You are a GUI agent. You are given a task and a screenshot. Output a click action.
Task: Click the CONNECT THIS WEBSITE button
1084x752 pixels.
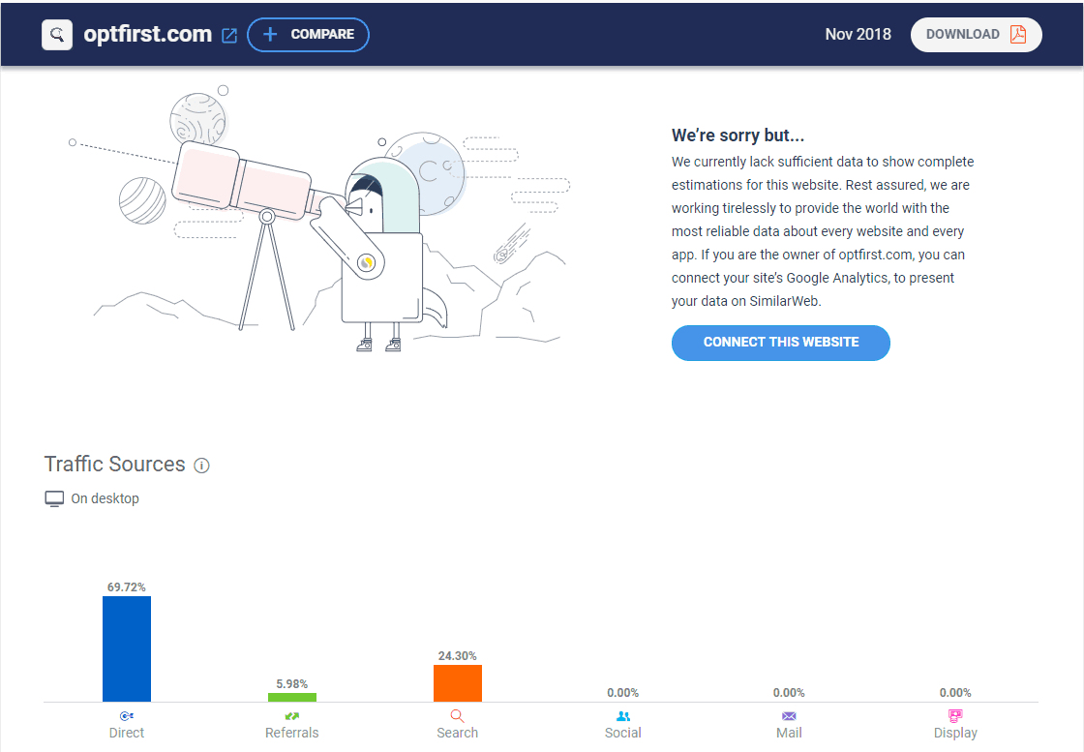[780, 343]
